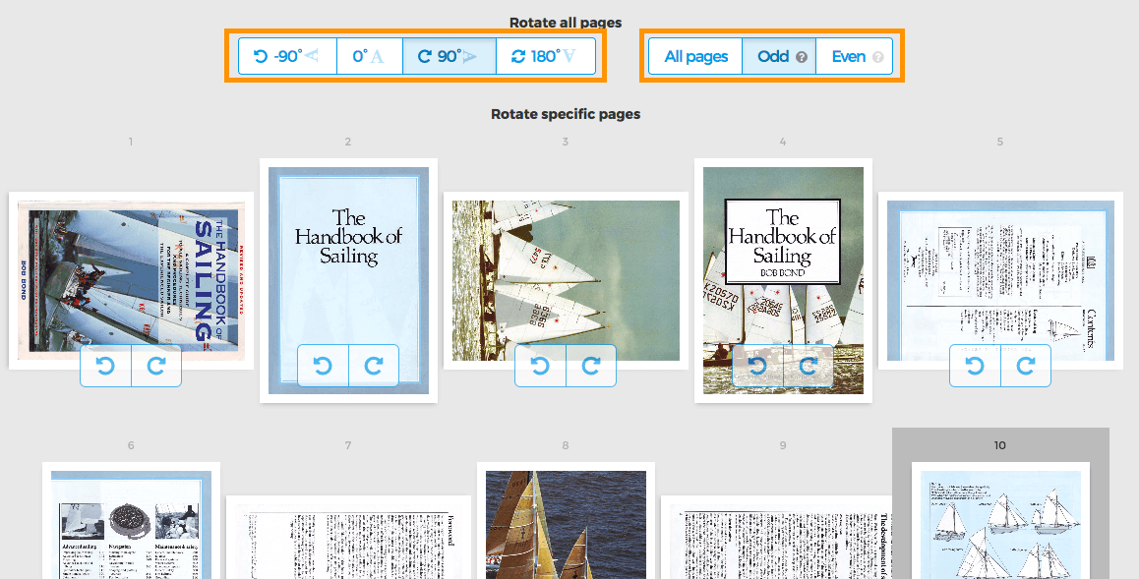Rotate all pages by 90 degrees
Image resolution: width=1139 pixels, height=579 pixels.
(x=449, y=56)
